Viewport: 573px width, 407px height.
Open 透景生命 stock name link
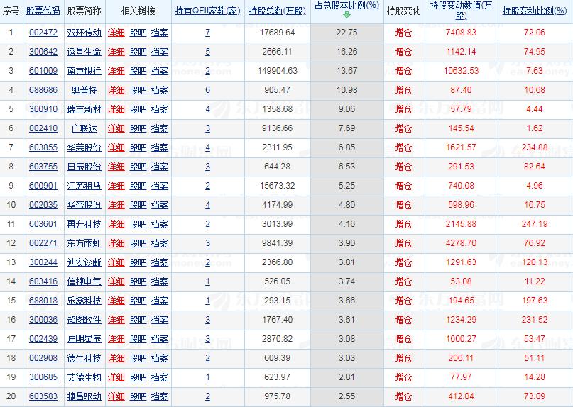pos(84,52)
